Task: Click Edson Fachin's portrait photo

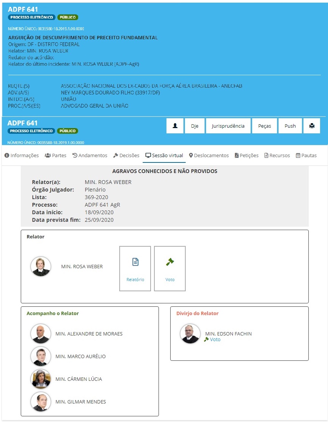Action: 190,334
